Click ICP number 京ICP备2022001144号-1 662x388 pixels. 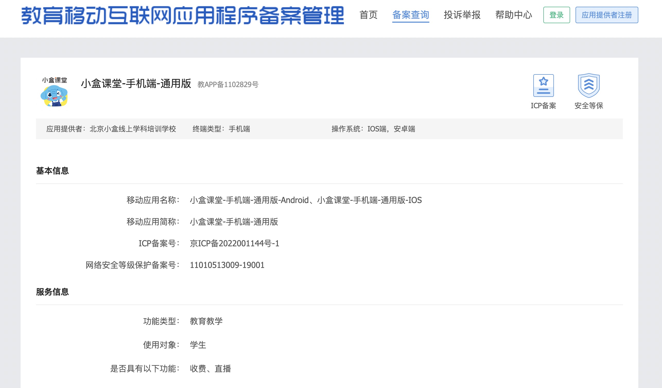234,243
